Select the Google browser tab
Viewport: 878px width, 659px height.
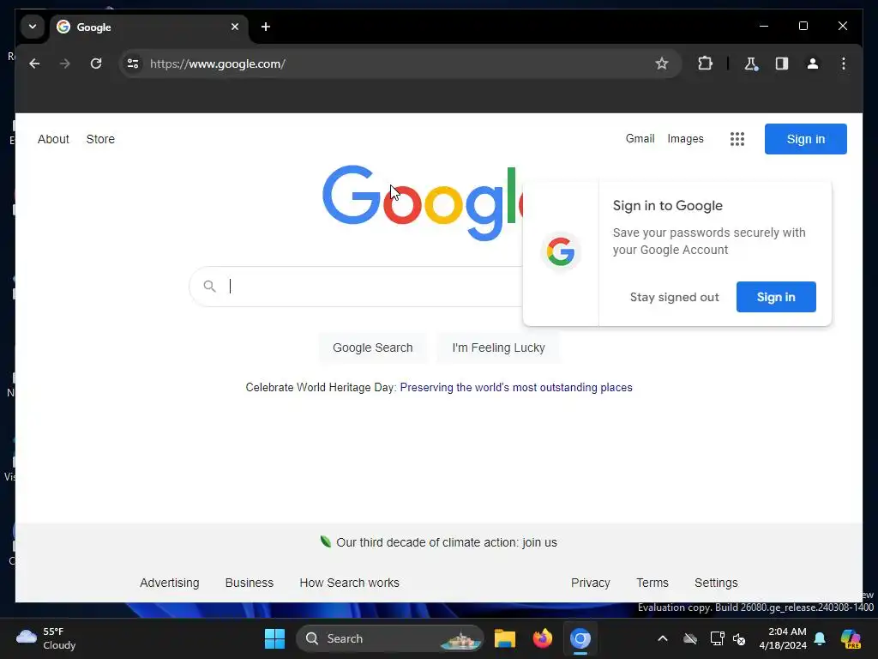pos(148,27)
